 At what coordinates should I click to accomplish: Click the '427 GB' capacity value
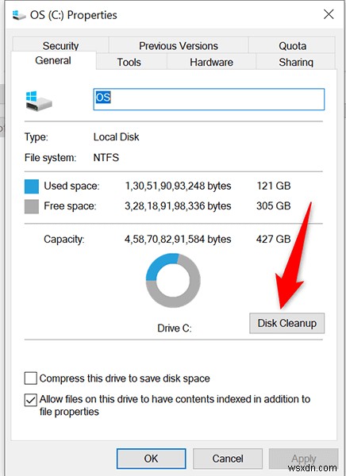[x=274, y=239]
